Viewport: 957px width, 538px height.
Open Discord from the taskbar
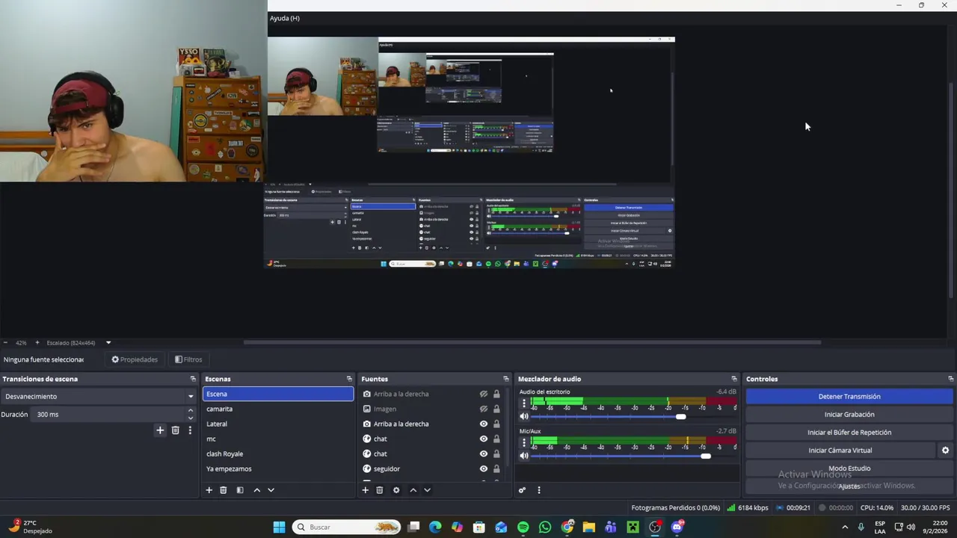click(677, 528)
